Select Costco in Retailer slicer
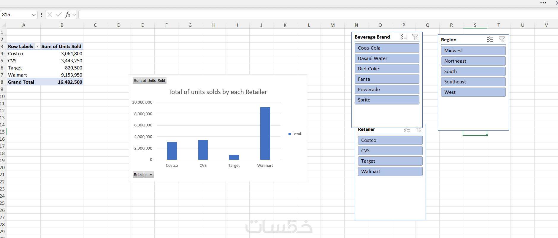The width and height of the screenshot is (558, 238). point(390,140)
